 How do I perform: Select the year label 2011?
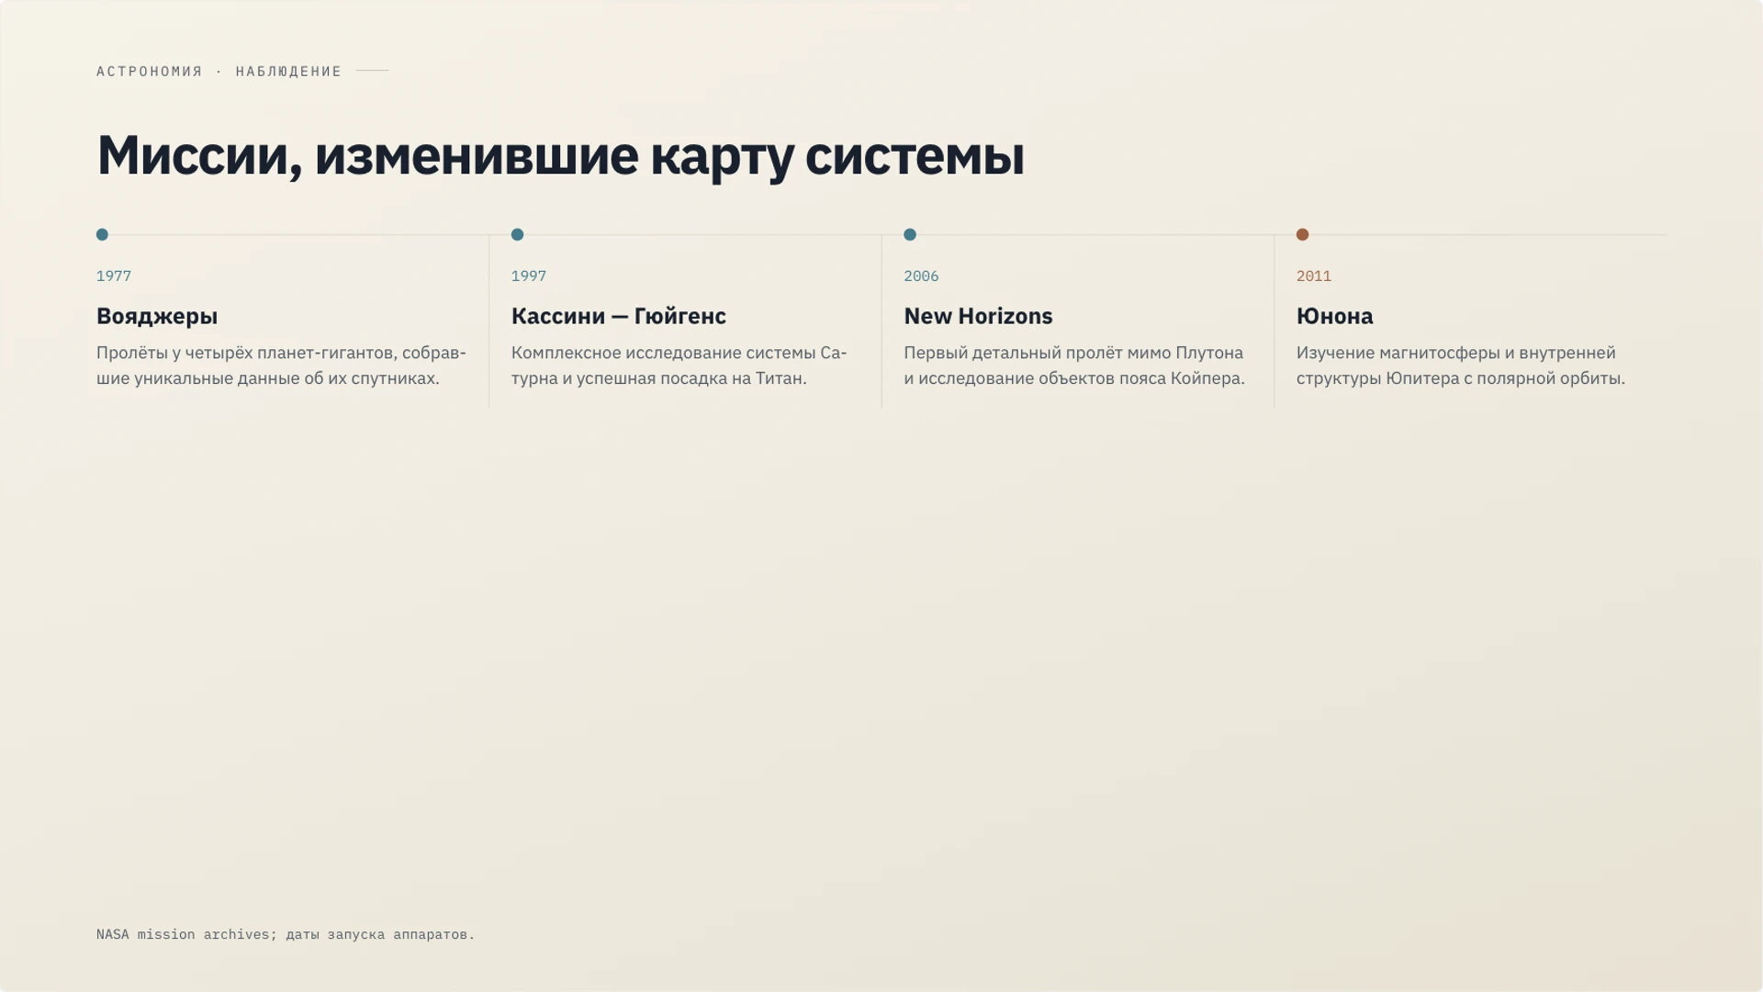pyautogui.click(x=1314, y=276)
